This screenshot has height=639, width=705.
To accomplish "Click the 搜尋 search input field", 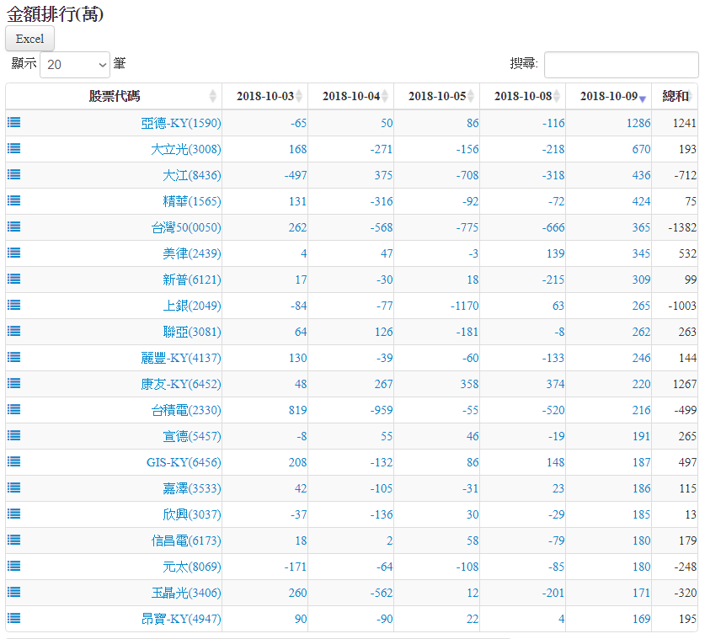I will tap(621, 64).
